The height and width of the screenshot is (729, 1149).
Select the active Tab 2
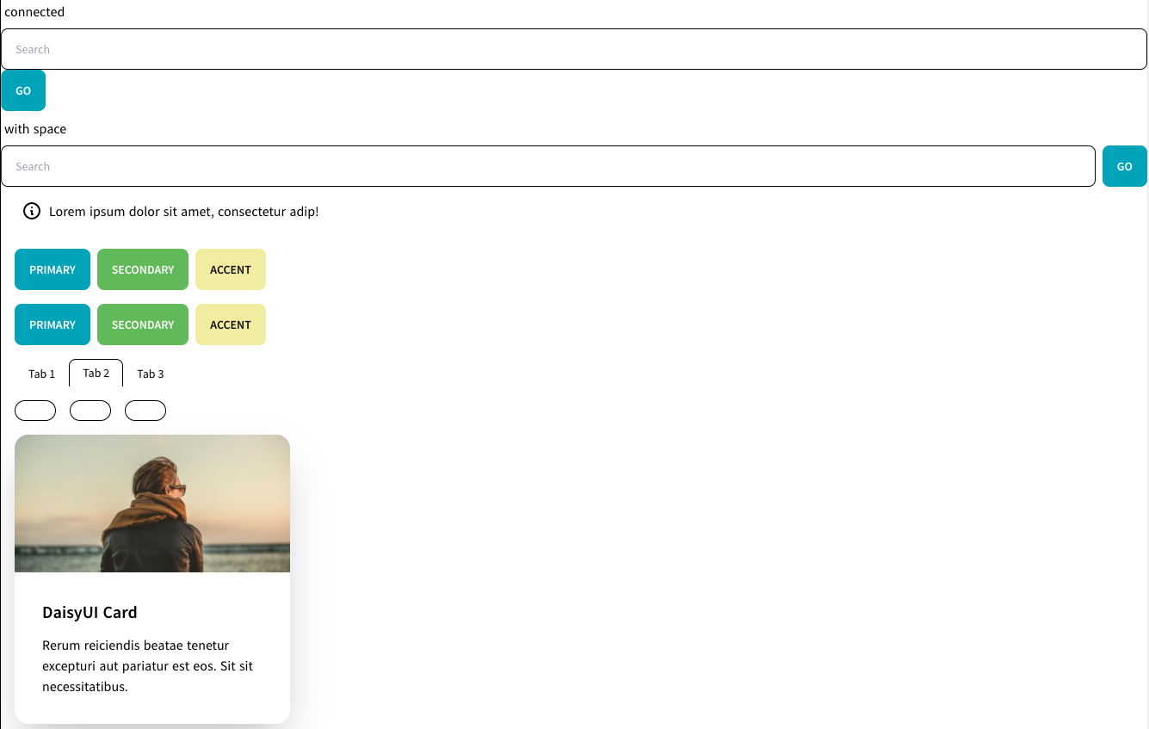(x=96, y=373)
